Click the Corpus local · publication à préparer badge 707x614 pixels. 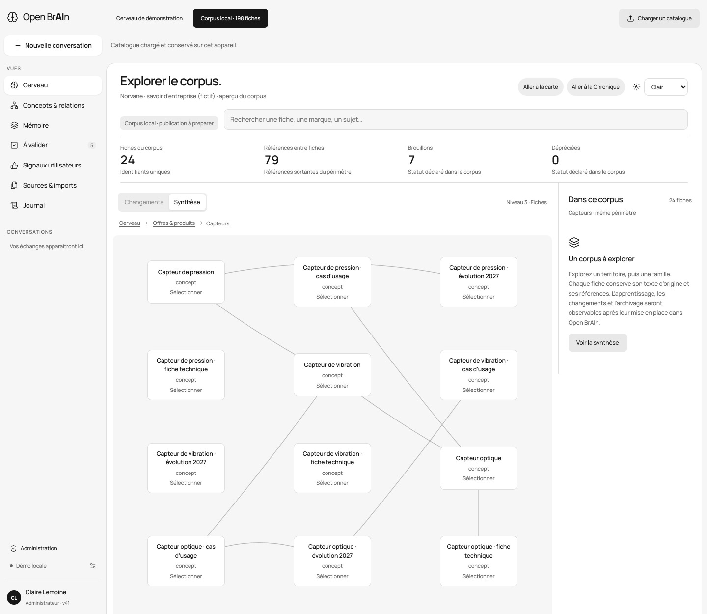click(x=169, y=123)
